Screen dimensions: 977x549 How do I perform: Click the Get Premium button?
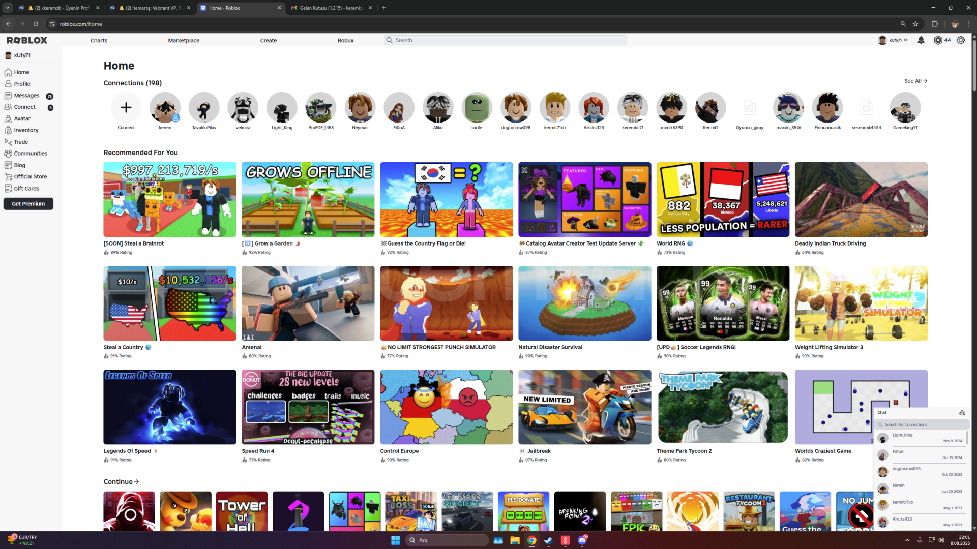pos(28,204)
